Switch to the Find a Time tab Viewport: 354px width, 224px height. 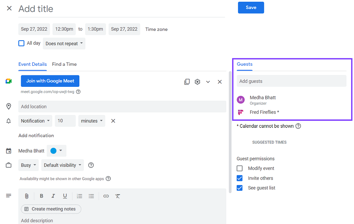64,64
